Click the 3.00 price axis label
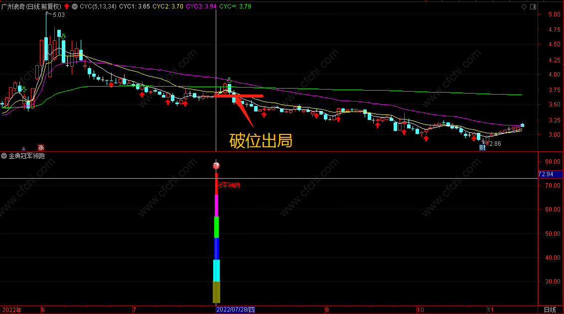 pos(555,135)
